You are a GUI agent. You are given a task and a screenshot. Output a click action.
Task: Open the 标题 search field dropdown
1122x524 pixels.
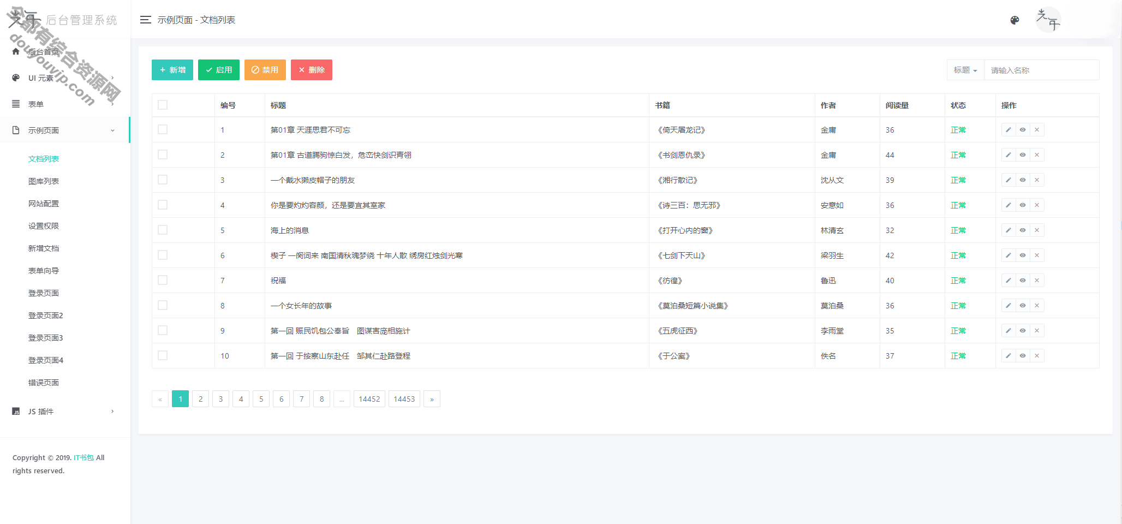[965, 70]
